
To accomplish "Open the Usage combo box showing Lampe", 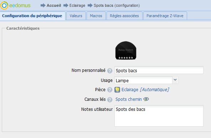I will click(146, 80).
